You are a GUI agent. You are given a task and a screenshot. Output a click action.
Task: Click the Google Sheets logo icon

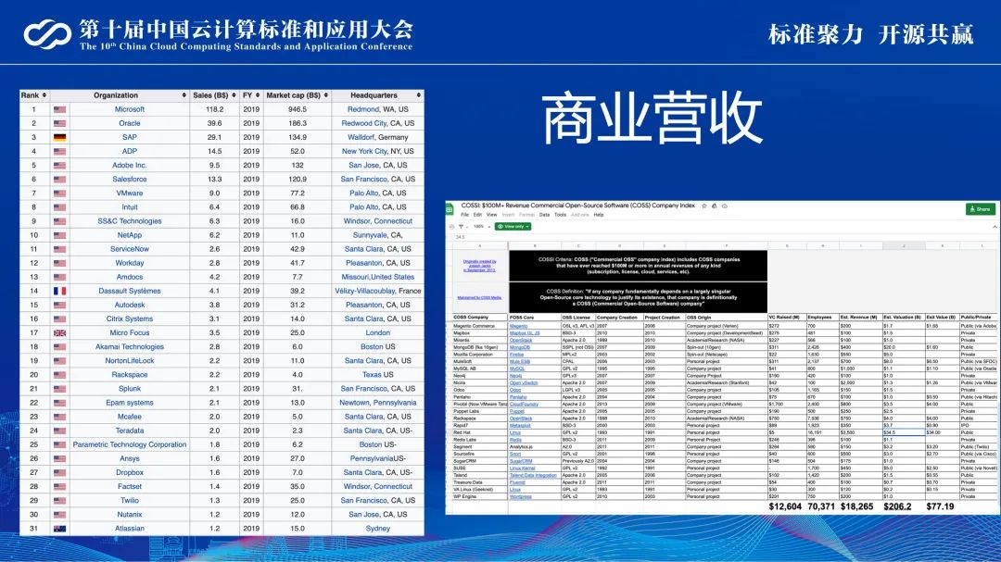[450, 209]
